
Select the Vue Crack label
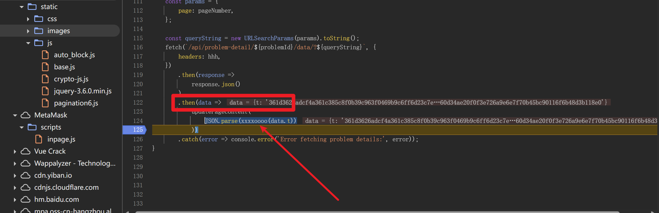point(50,151)
